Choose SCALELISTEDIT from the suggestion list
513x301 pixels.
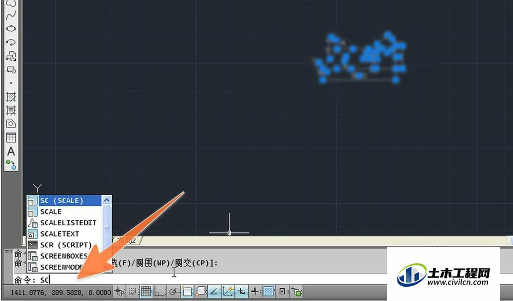point(64,223)
